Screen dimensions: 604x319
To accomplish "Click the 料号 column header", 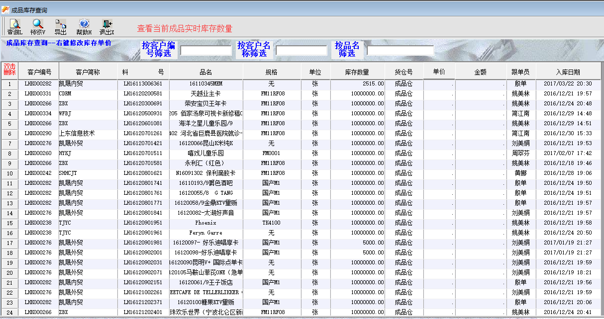I will [143, 72].
